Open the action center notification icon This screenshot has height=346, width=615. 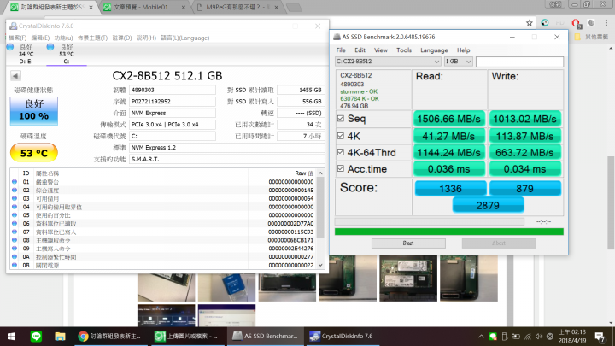pos(600,337)
